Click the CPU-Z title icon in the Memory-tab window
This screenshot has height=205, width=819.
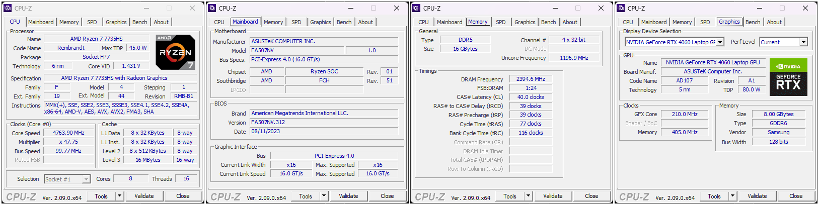pyautogui.click(x=417, y=8)
